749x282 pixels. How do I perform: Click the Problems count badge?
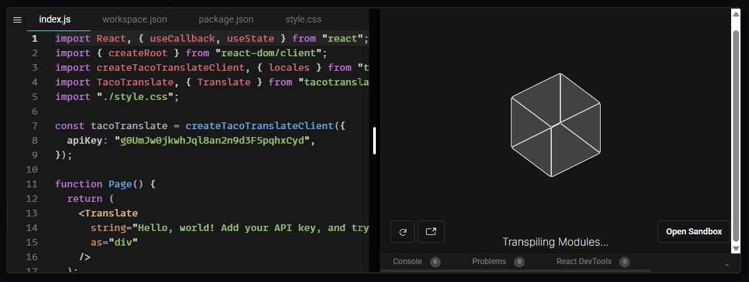point(519,261)
